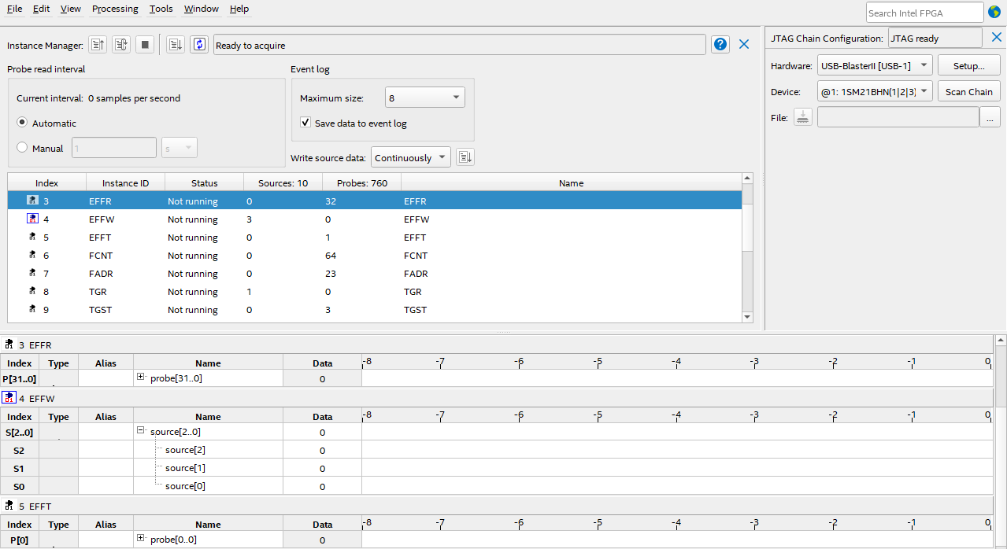Viewport: 1007px width, 549px height.
Task: Click the globe icon beside the search box
Action: coord(994,12)
